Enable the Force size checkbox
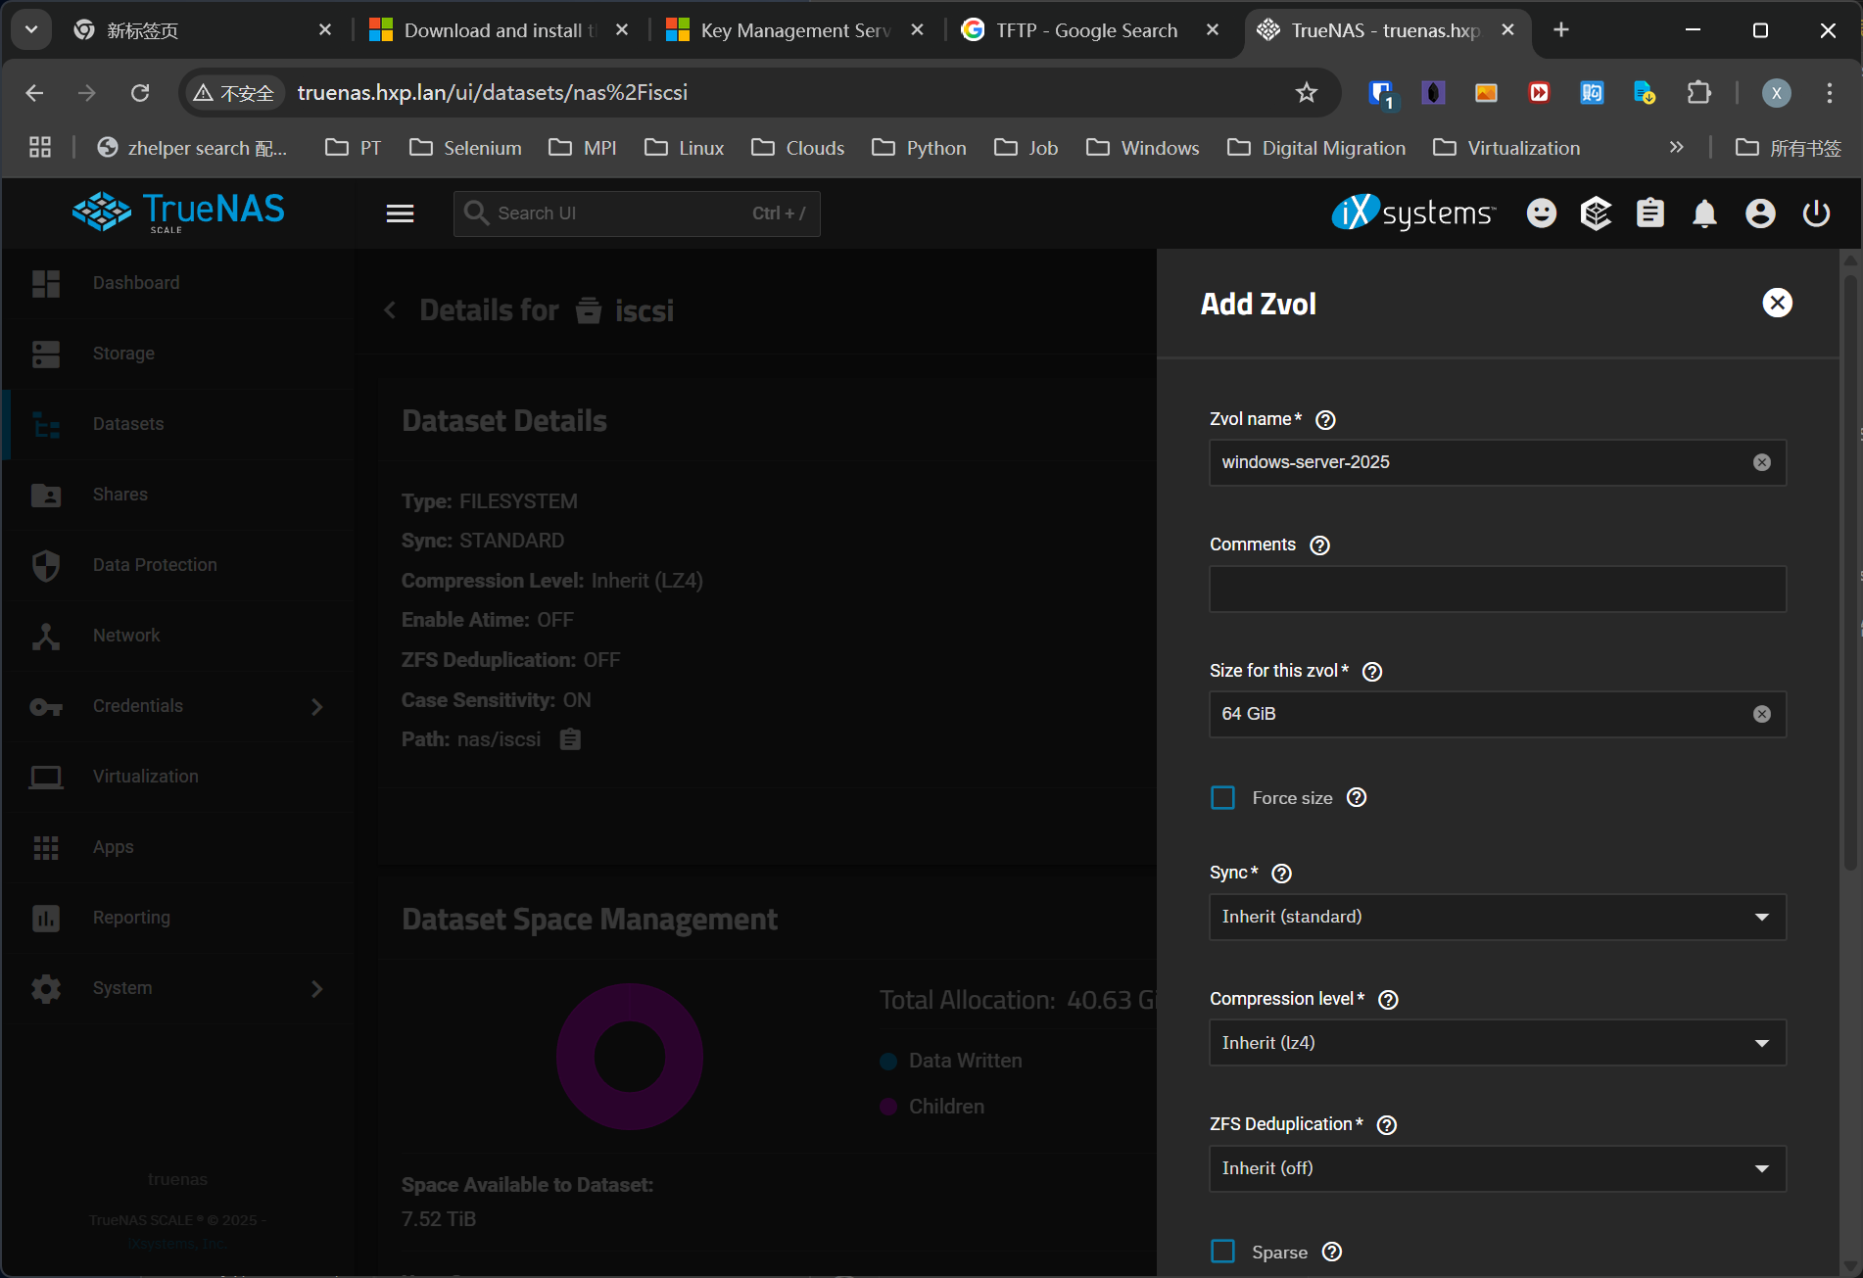 pyautogui.click(x=1223, y=798)
